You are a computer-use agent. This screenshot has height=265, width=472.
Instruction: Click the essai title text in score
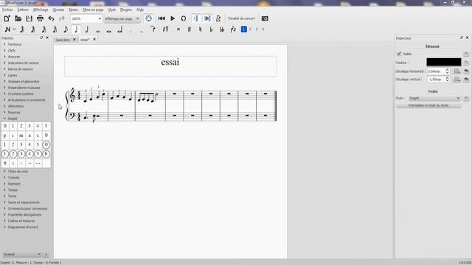tap(170, 62)
